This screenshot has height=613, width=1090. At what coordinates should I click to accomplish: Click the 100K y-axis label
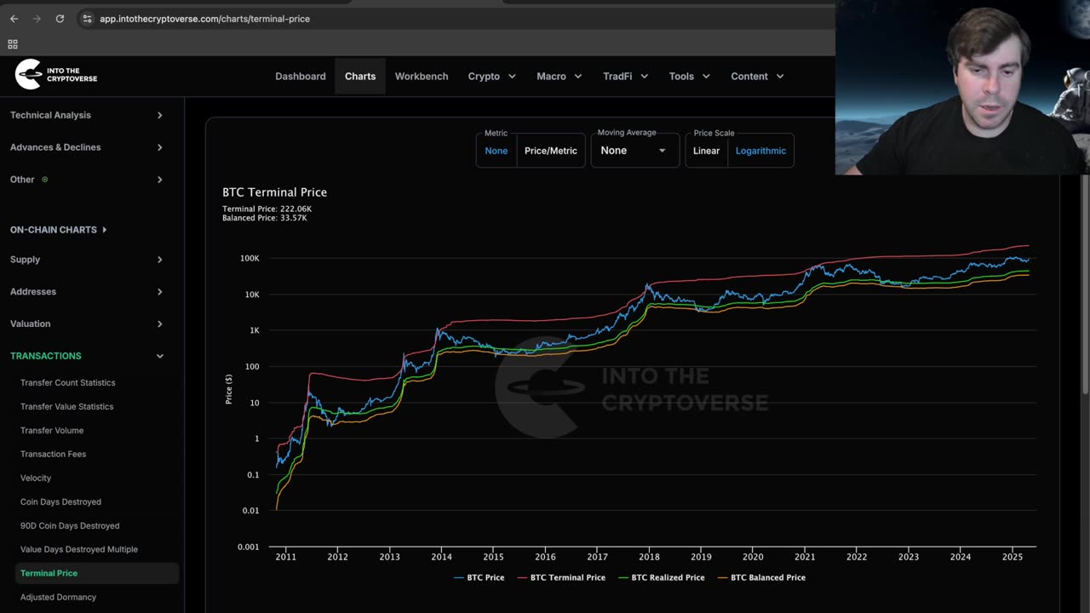250,259
